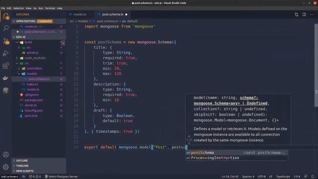
Task: Open the Terminal menu
Action: (x=50, y=8)
